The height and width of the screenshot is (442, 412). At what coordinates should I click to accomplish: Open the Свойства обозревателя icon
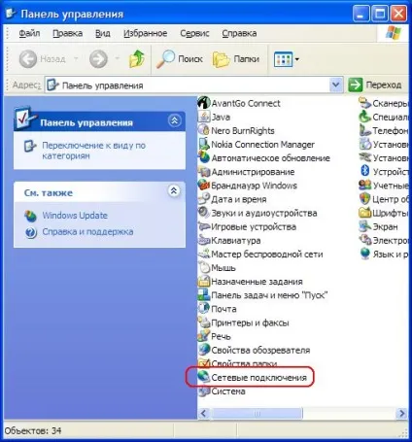[x=204, y=350]
